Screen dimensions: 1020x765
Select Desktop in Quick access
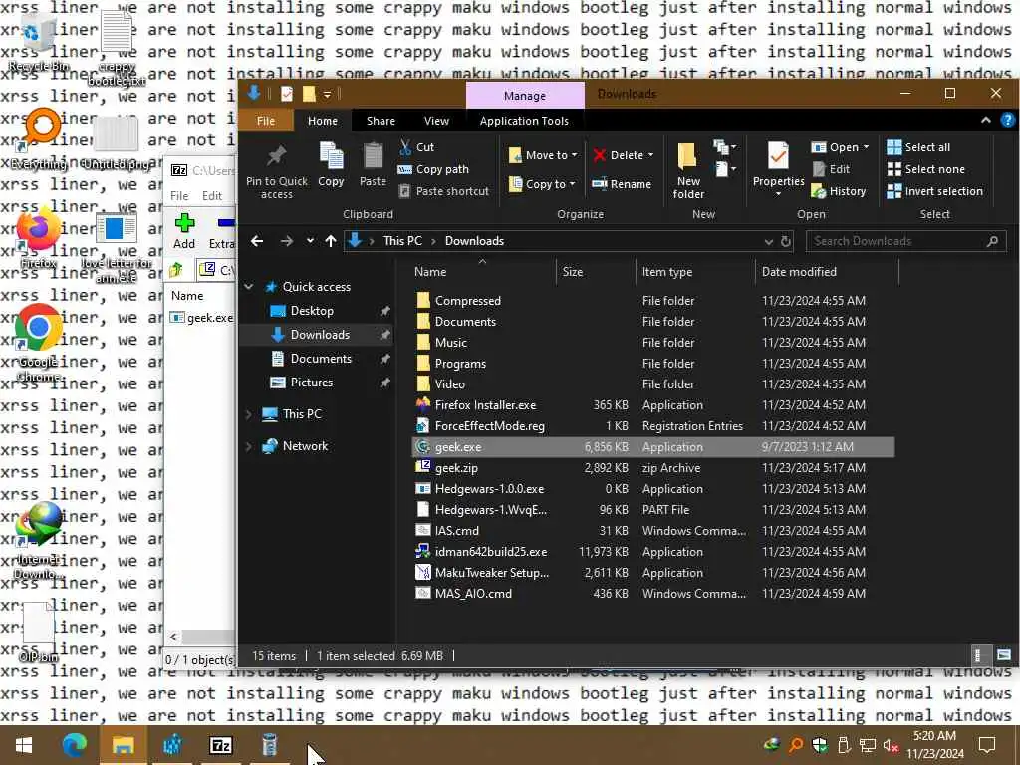[312, 311]
